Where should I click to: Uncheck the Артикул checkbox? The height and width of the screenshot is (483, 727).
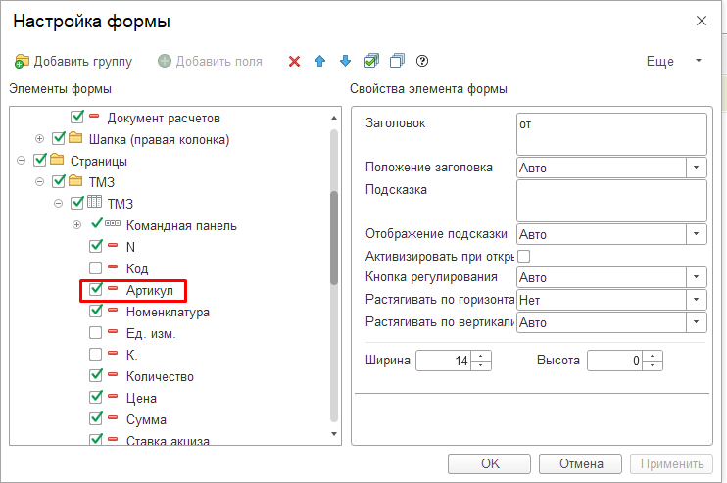coord(96,290)
